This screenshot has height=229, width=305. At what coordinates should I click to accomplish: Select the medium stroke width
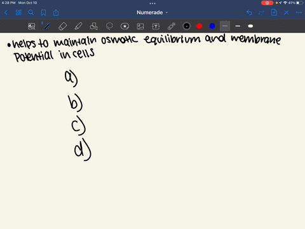(238, 26)
